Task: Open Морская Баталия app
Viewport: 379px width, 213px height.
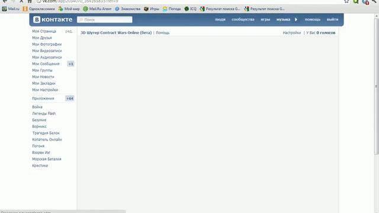Action: (47, 159)
